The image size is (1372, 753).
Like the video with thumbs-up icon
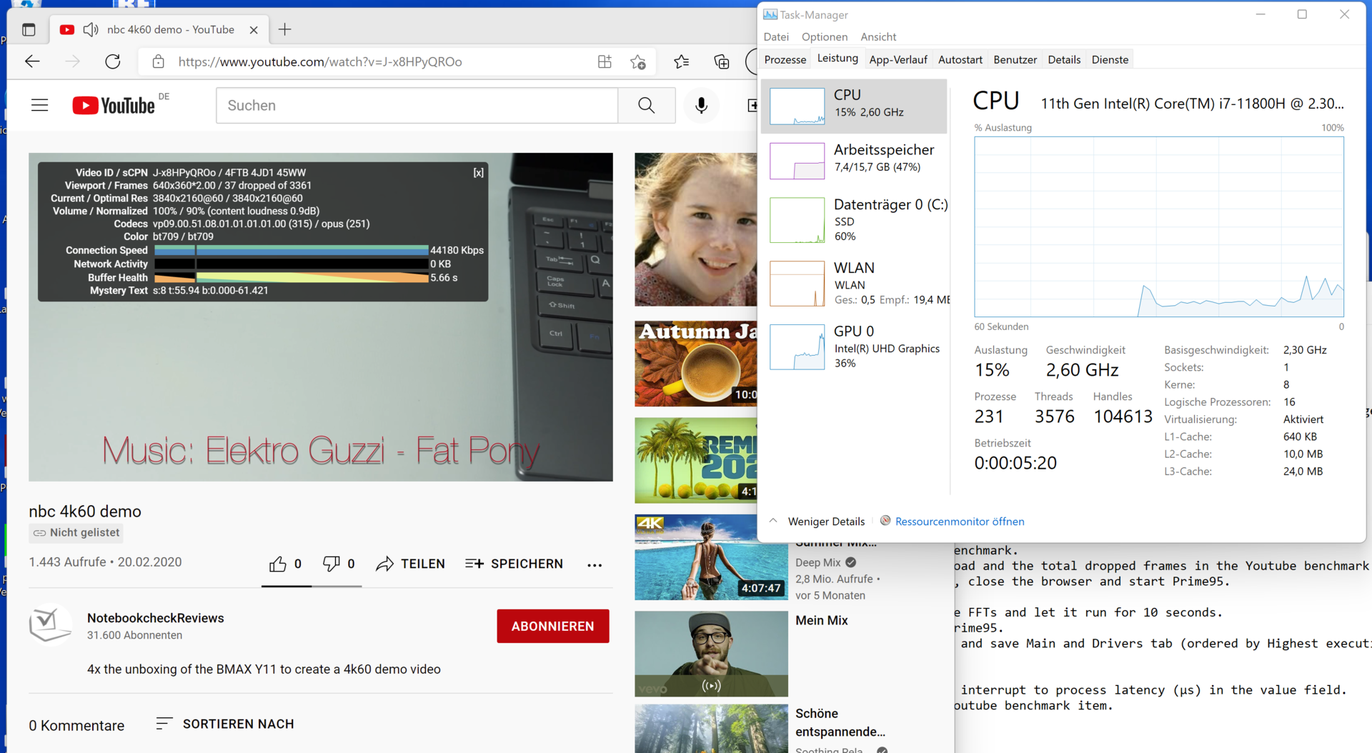pyautogui.click(x=278, y=564)
